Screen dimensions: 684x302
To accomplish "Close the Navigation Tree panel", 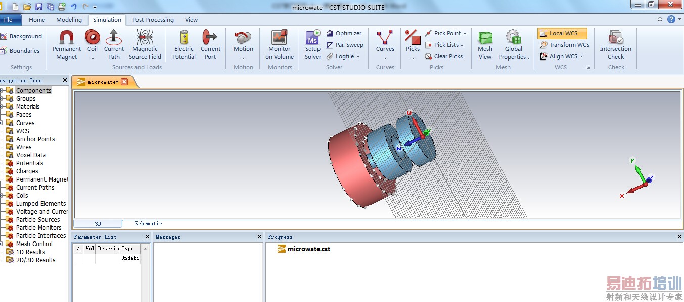I will pyautogui.click(x=65, y=80).
